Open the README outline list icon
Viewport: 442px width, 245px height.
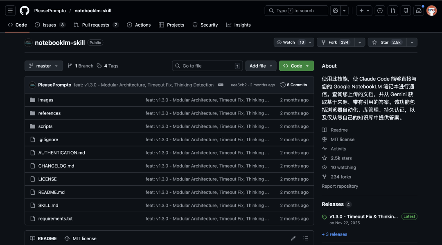pos(305,238)
